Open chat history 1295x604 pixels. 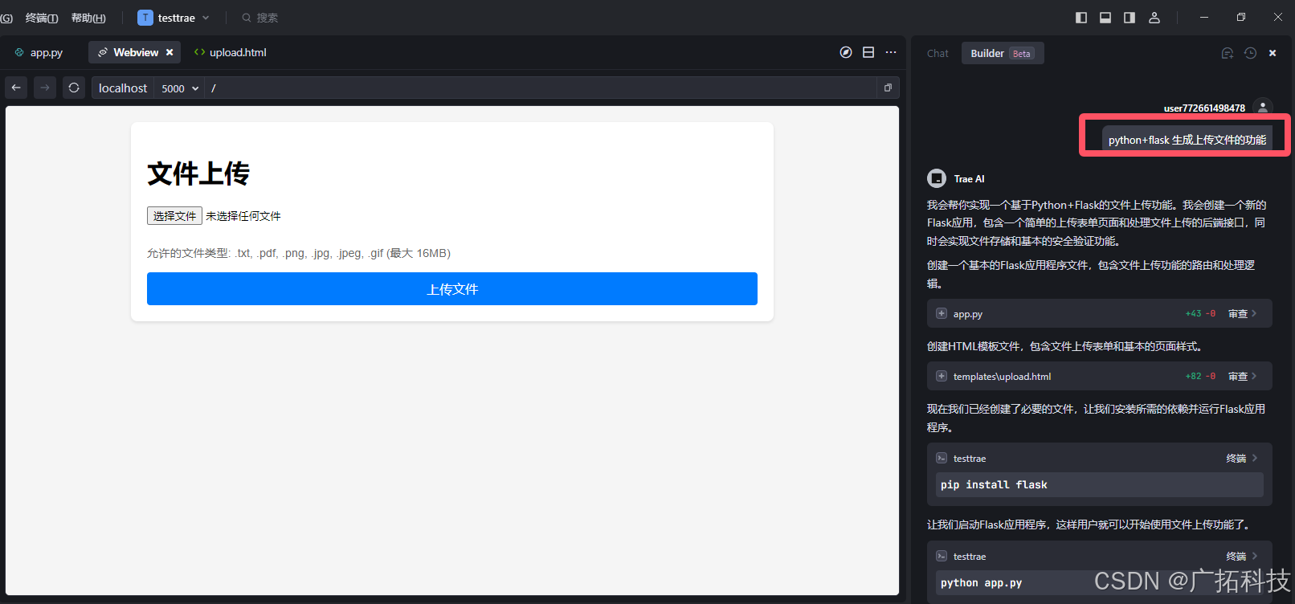(1251, 53)
